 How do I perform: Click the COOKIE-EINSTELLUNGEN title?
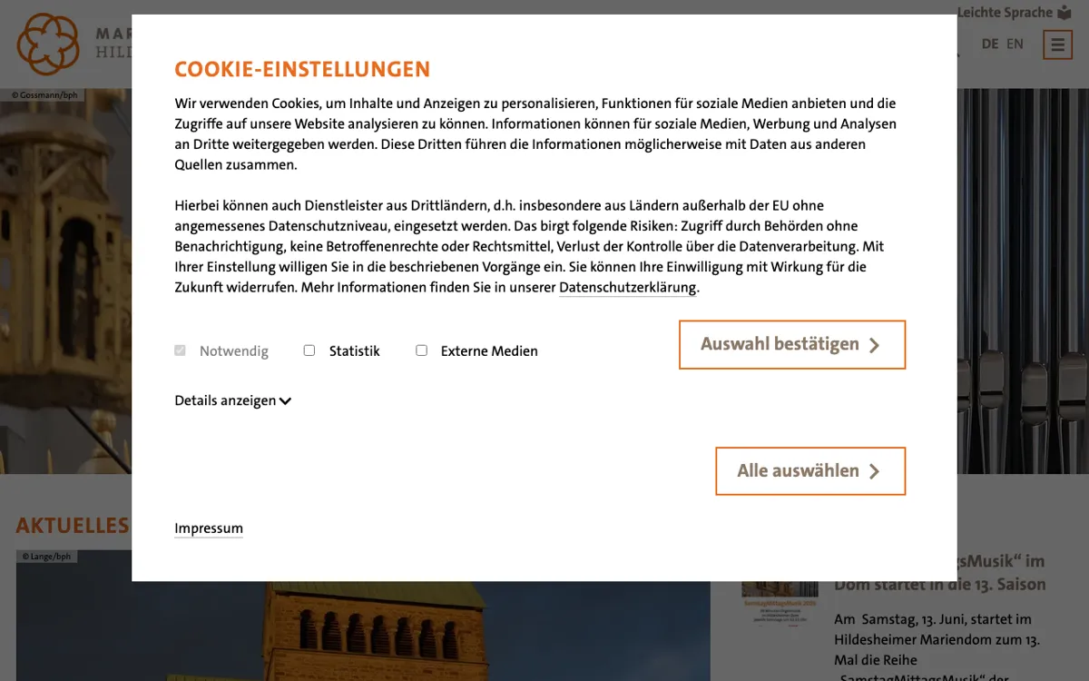pyautogui.click(x=302, y=70)
